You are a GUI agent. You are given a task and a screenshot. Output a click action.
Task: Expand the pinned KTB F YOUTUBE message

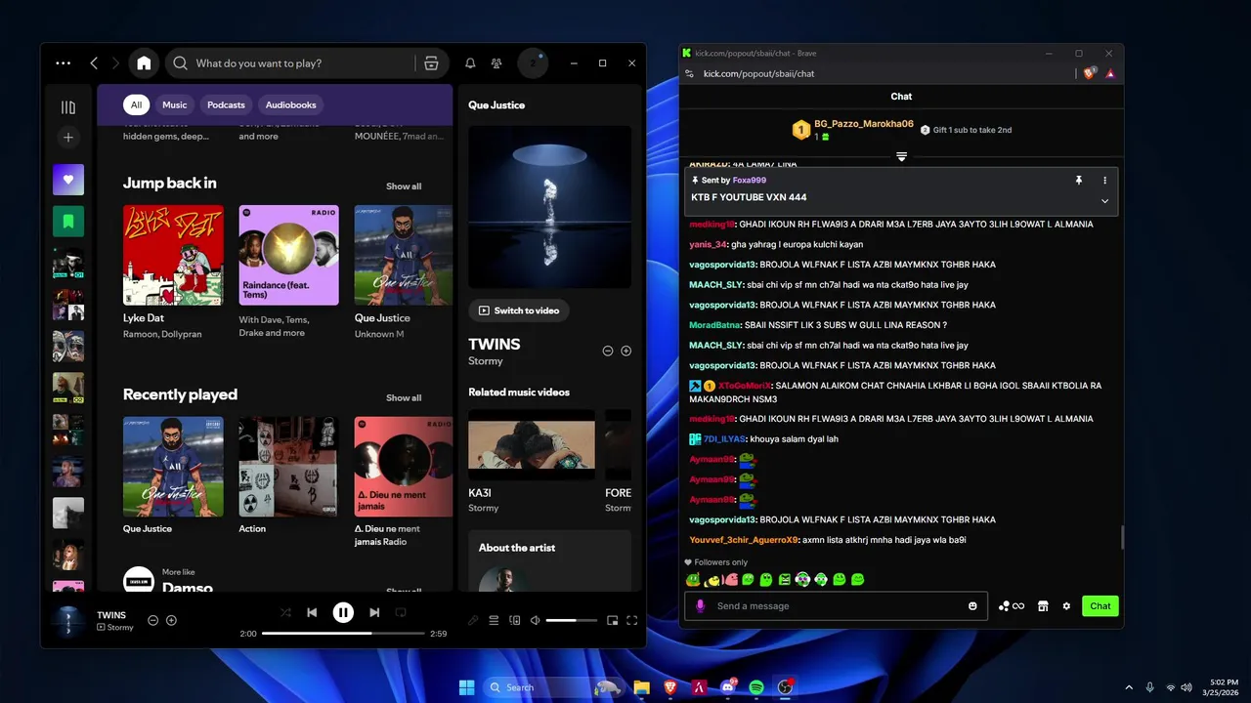1105,201
